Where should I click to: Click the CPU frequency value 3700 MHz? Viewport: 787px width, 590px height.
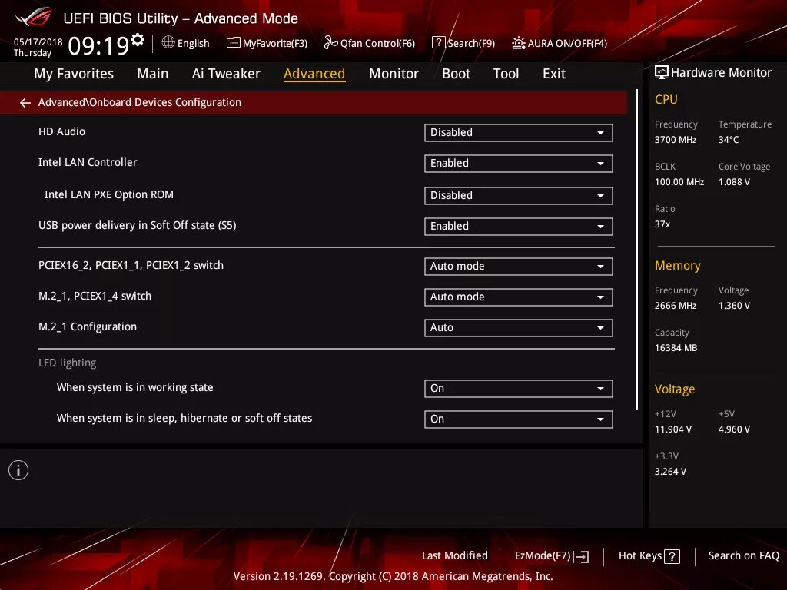(x=676, y=140)
